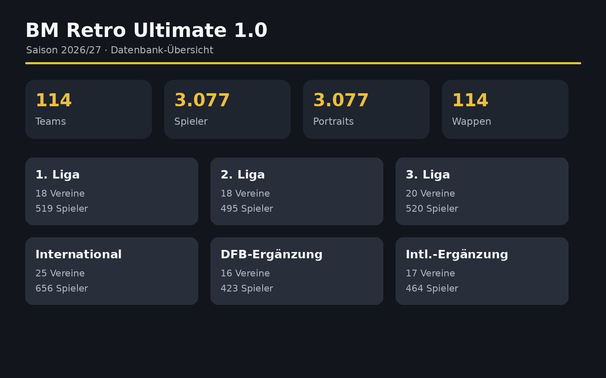Open the 3.077 Portraits stat card
The image size is (606, 378).
pos(366,109)
